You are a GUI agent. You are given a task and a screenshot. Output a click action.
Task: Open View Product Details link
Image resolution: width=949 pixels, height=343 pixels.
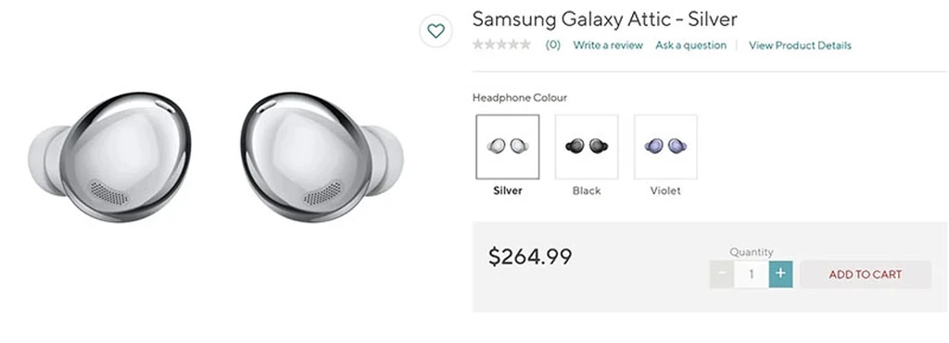click(x=800, y=45)
